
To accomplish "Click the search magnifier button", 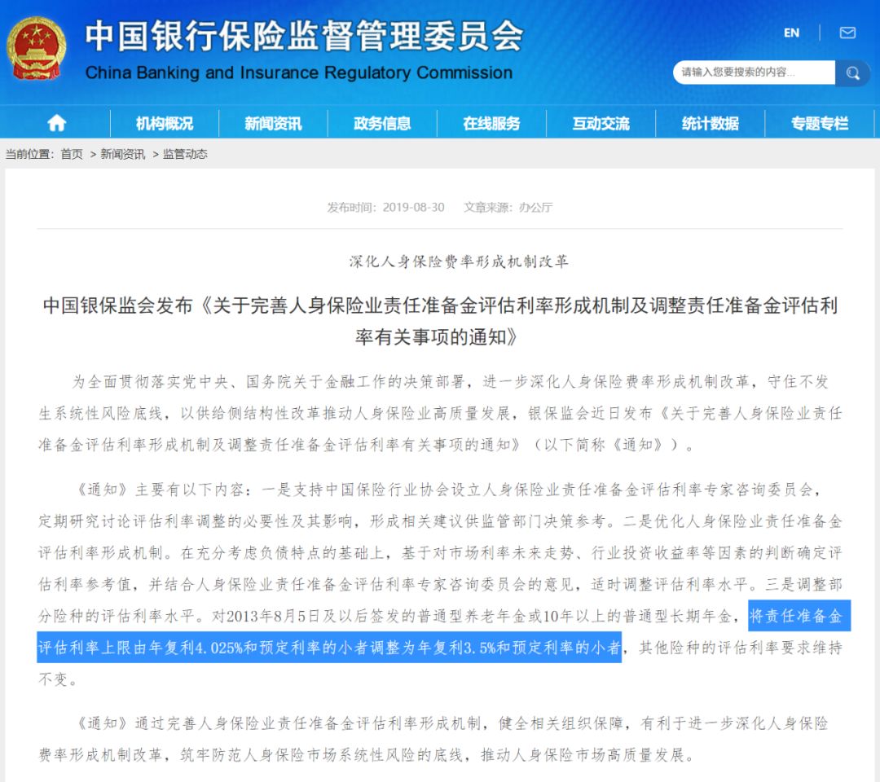I will (852, 72).
